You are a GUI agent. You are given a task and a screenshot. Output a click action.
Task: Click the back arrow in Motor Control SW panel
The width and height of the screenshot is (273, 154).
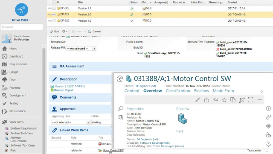(x=120, y=79)
